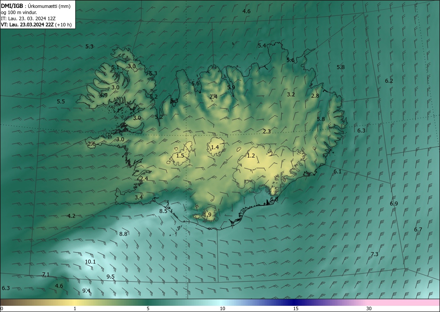Select the 3.4 value on Reykjanes peninsula

pos(139,197)
